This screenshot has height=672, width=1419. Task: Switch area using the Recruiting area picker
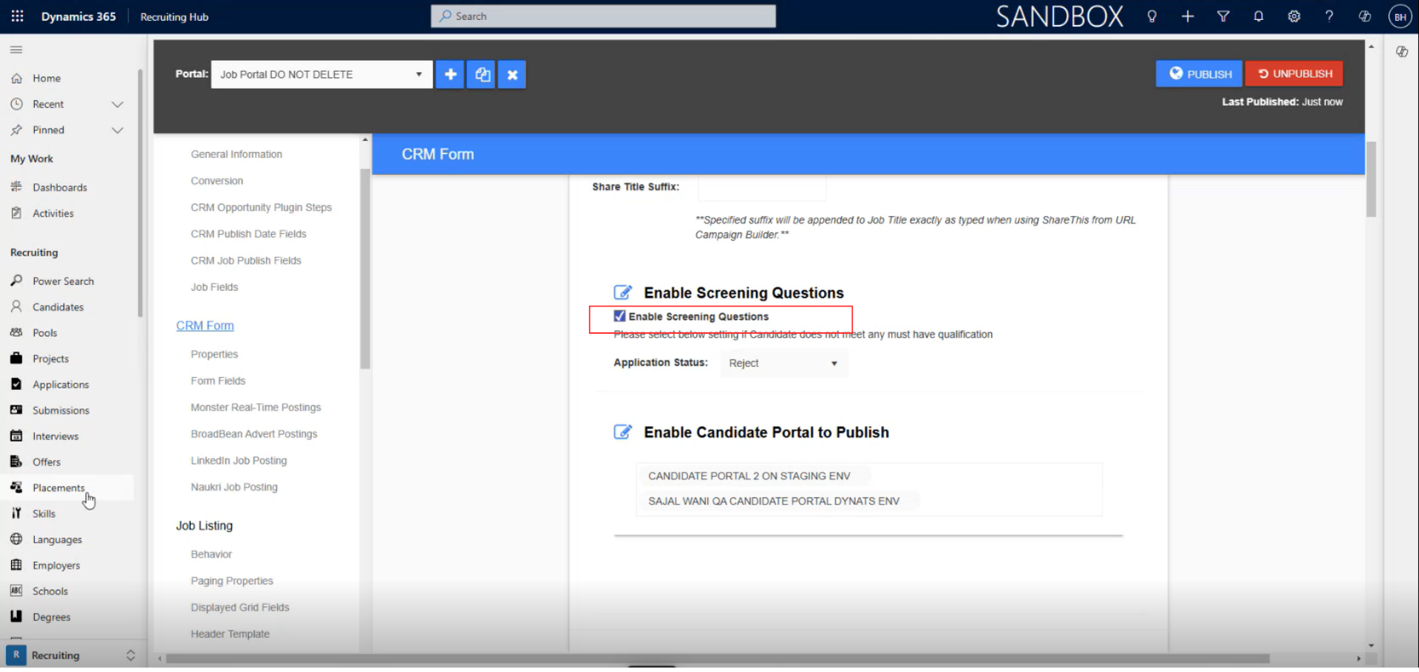tap(71, 656)
